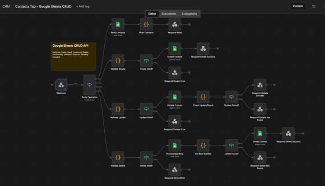Select the Respond Update Not Found node
325x186 pixels.
point(260,109)
